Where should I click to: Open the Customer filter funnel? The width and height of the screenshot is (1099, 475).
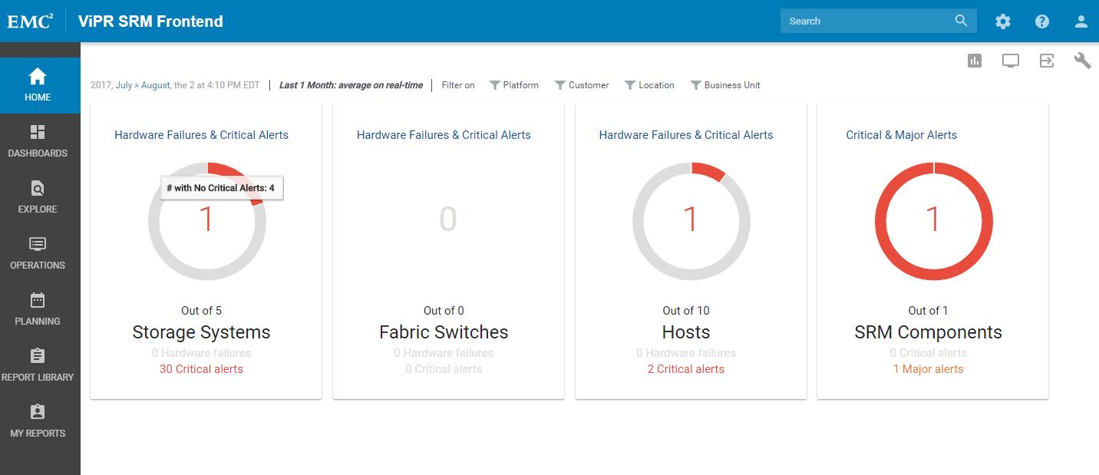pyautogui.click(x=560, y=85)
